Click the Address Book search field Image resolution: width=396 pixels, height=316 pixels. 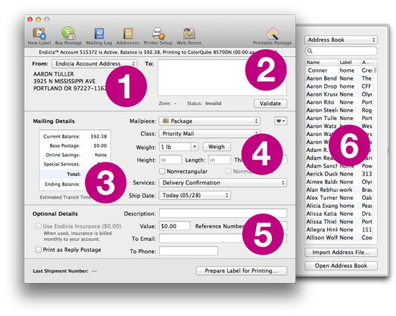[341, 51]
